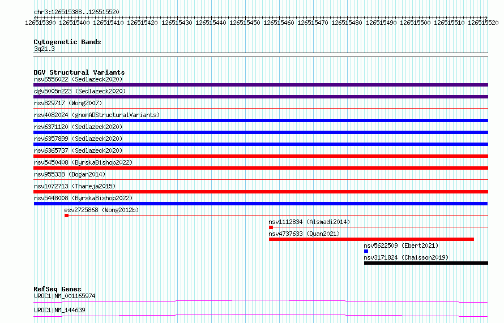Click the purple bar under dgv5005n223

point(260,97)
